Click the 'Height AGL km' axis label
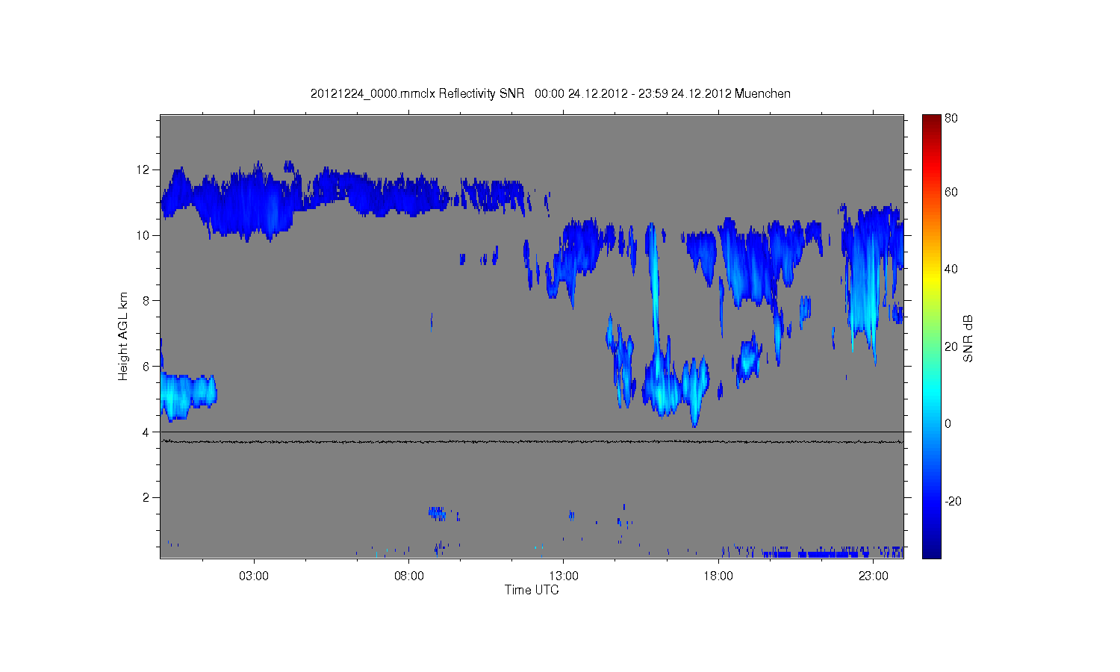The image size is (1120, 672). point(123,336)
